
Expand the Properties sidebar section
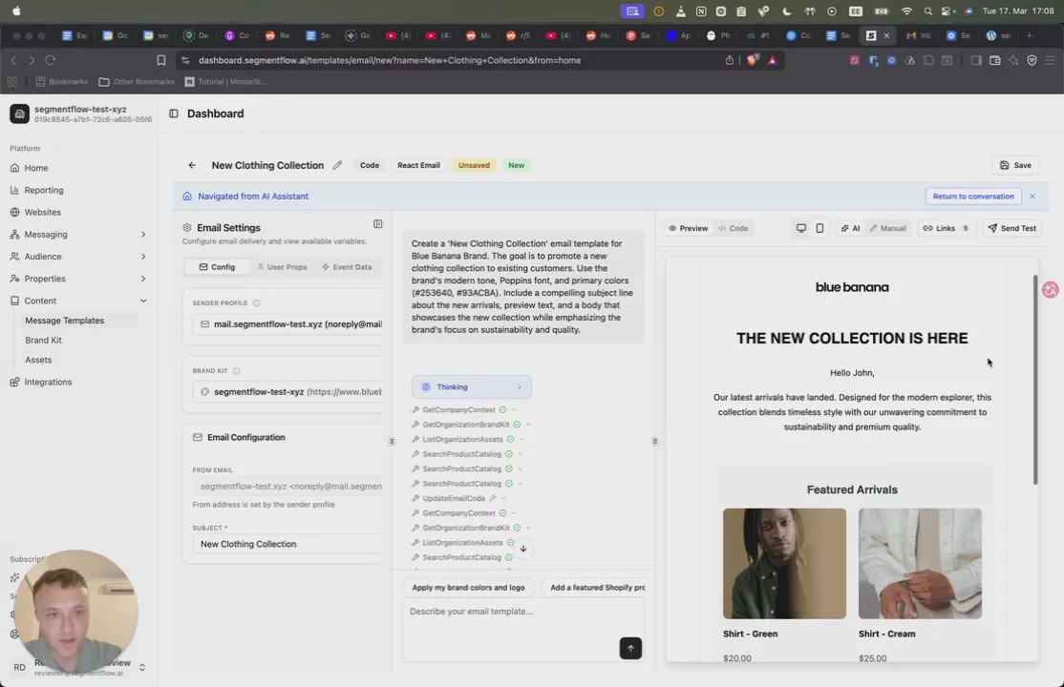tap(78, 279)
